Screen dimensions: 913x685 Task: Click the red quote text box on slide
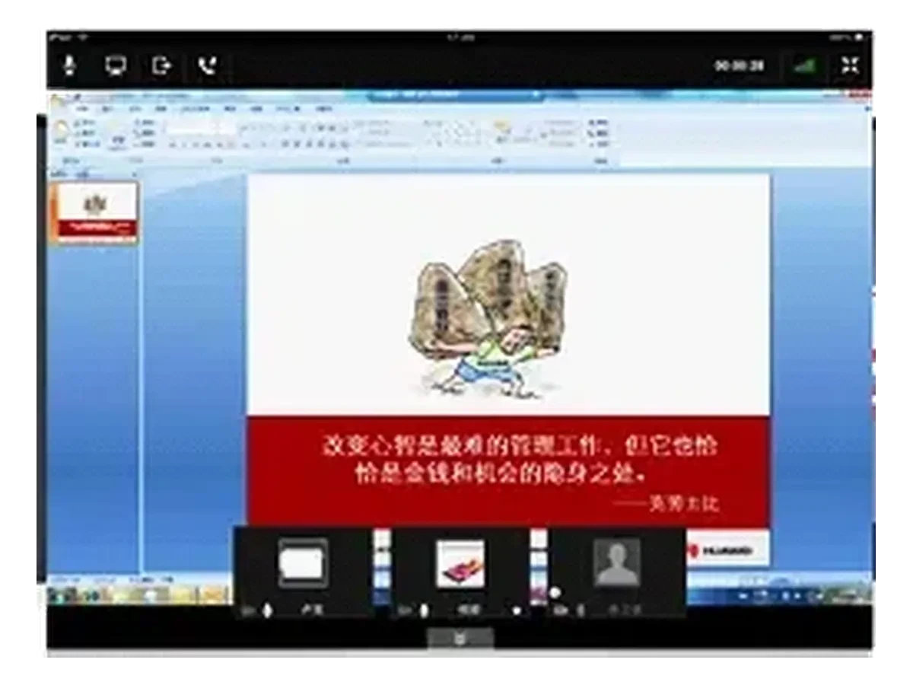[x=508, y=471]
